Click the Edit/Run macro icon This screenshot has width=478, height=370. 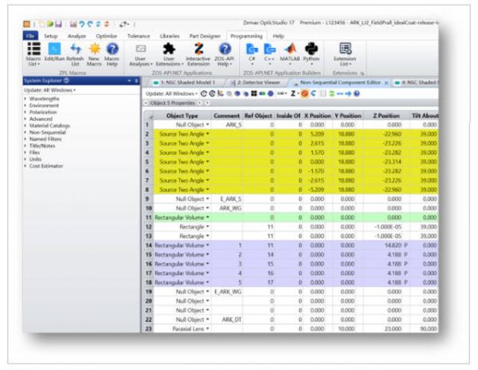pos(55,54)
